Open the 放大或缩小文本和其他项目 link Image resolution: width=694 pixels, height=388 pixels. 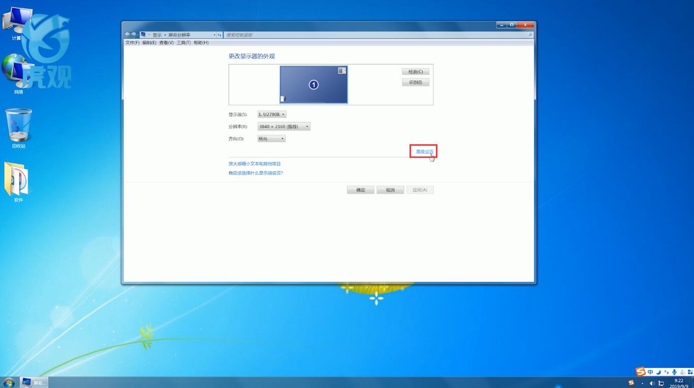point(255,164)
